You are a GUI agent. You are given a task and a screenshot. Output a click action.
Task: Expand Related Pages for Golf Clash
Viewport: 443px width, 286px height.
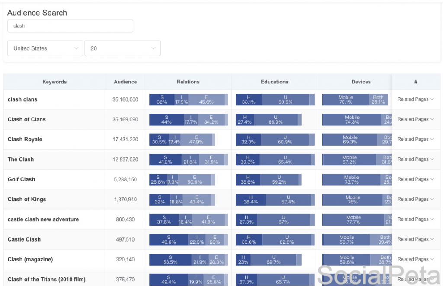pyautogui.click(x=415, y=179)
